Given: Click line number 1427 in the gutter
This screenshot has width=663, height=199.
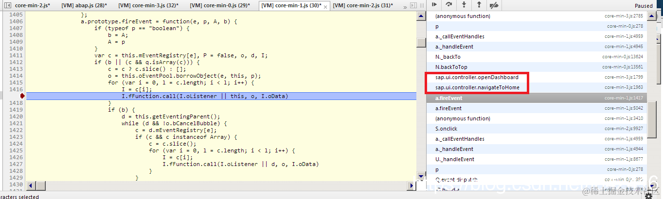Looking at the screenshot, I should coord(16,165).
